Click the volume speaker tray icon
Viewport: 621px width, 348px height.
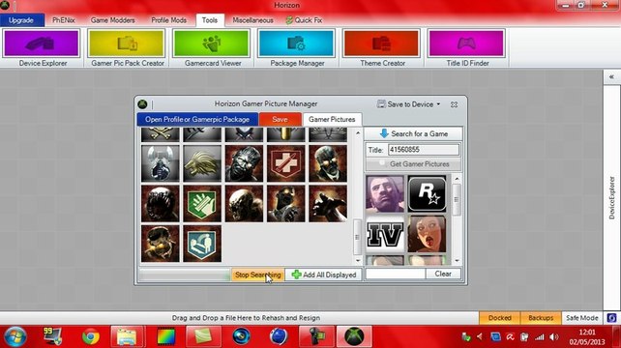tap(554, 337)
